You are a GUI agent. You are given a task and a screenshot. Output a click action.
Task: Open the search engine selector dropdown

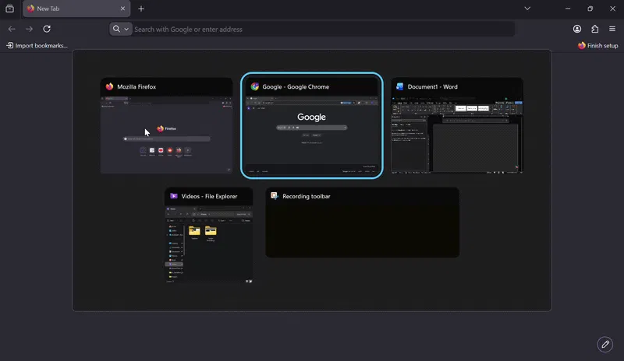click(121, 29)
